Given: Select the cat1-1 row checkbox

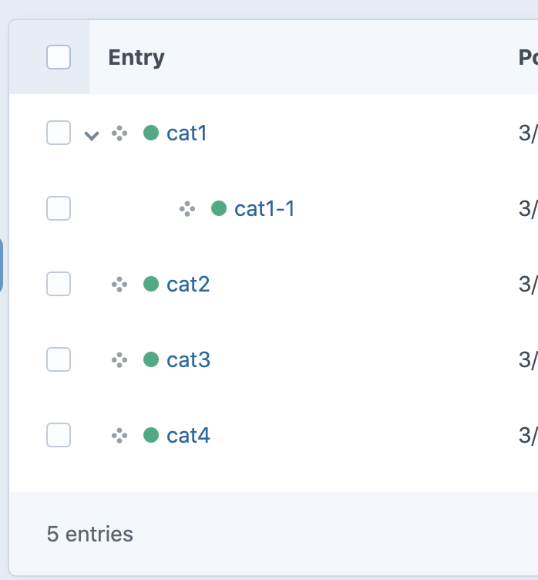Looking at the screenshot, I should click(59, 208).
